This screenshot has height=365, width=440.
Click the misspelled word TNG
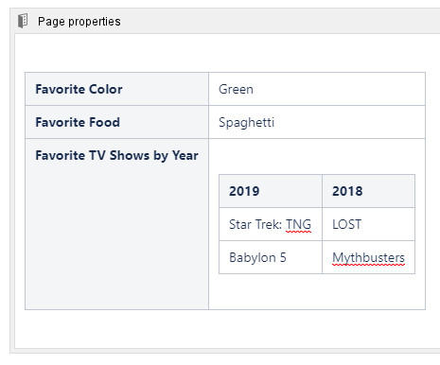(x=298, y=225)
